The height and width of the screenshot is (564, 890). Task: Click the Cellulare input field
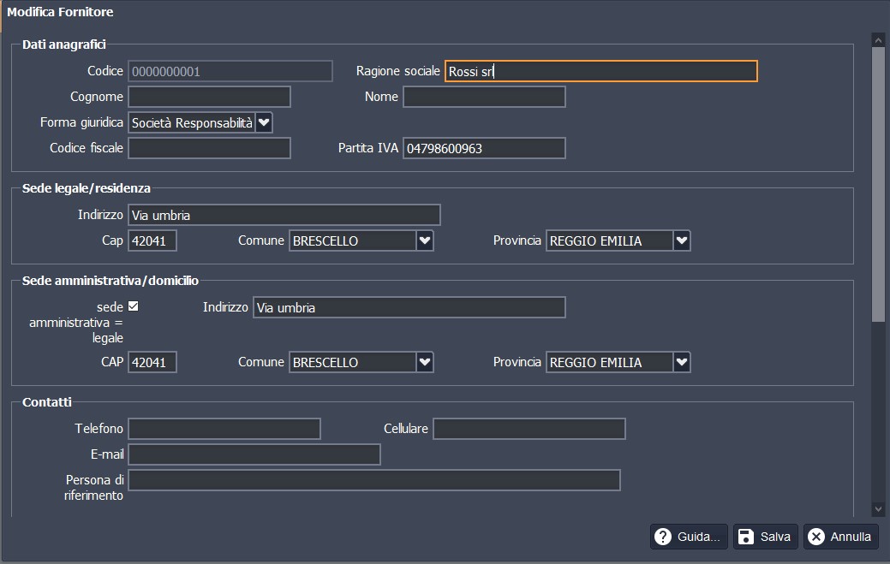click(x=529, y=429)
